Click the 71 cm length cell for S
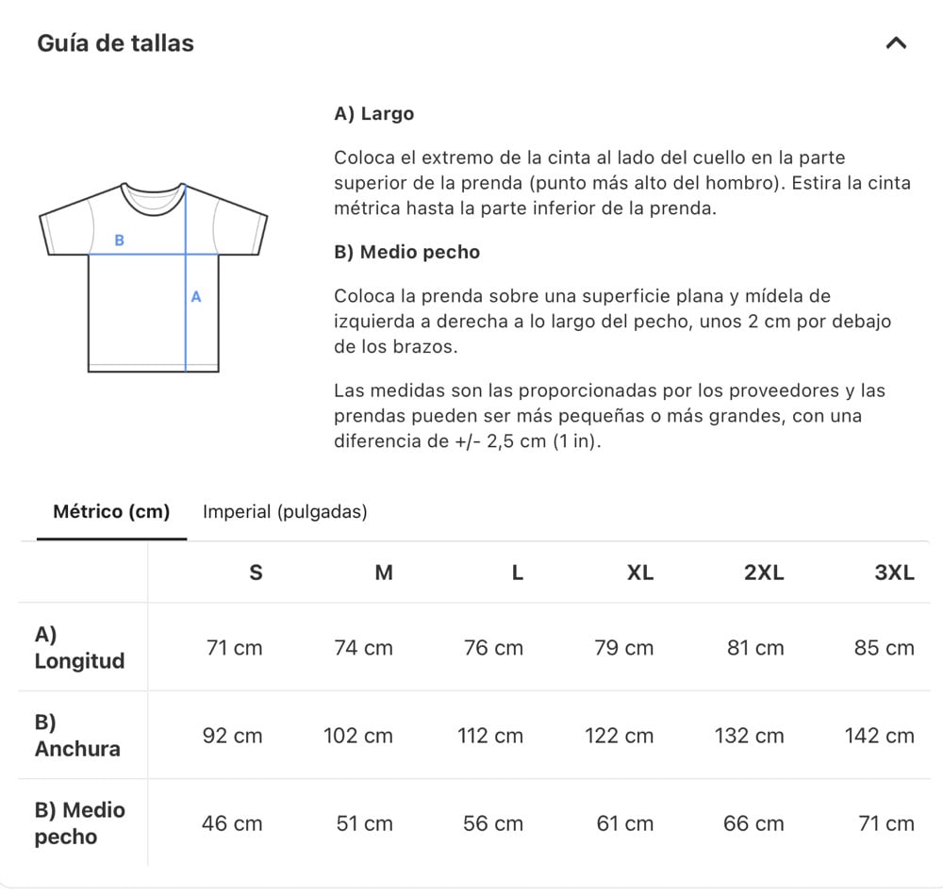 point(235,648)
